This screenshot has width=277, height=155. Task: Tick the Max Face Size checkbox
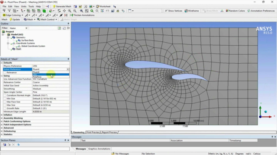pyautogui.click(x=5, y=102)
